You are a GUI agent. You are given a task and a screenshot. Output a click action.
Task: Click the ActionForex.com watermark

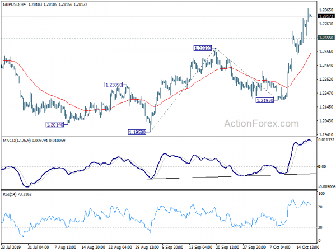point(262,124)
